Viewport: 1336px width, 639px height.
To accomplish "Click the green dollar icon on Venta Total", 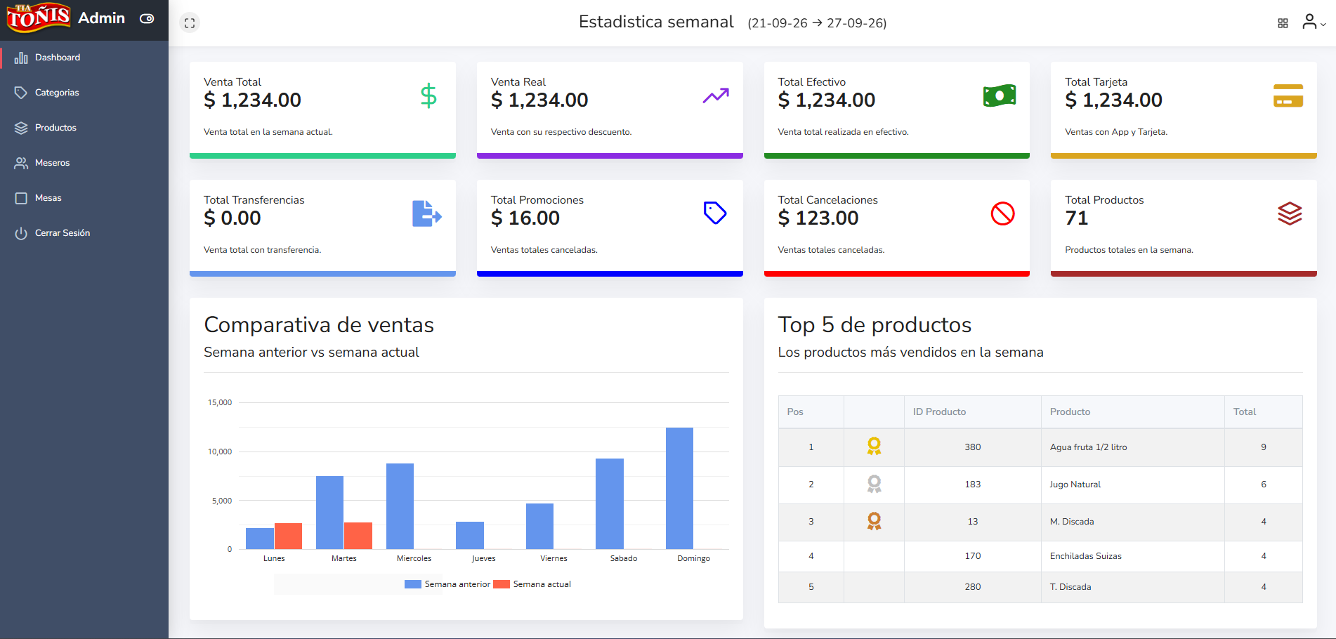I will [428, 95].
